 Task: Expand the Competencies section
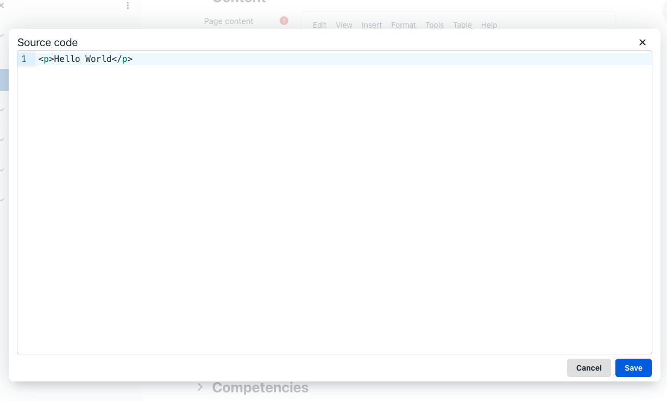200,387
